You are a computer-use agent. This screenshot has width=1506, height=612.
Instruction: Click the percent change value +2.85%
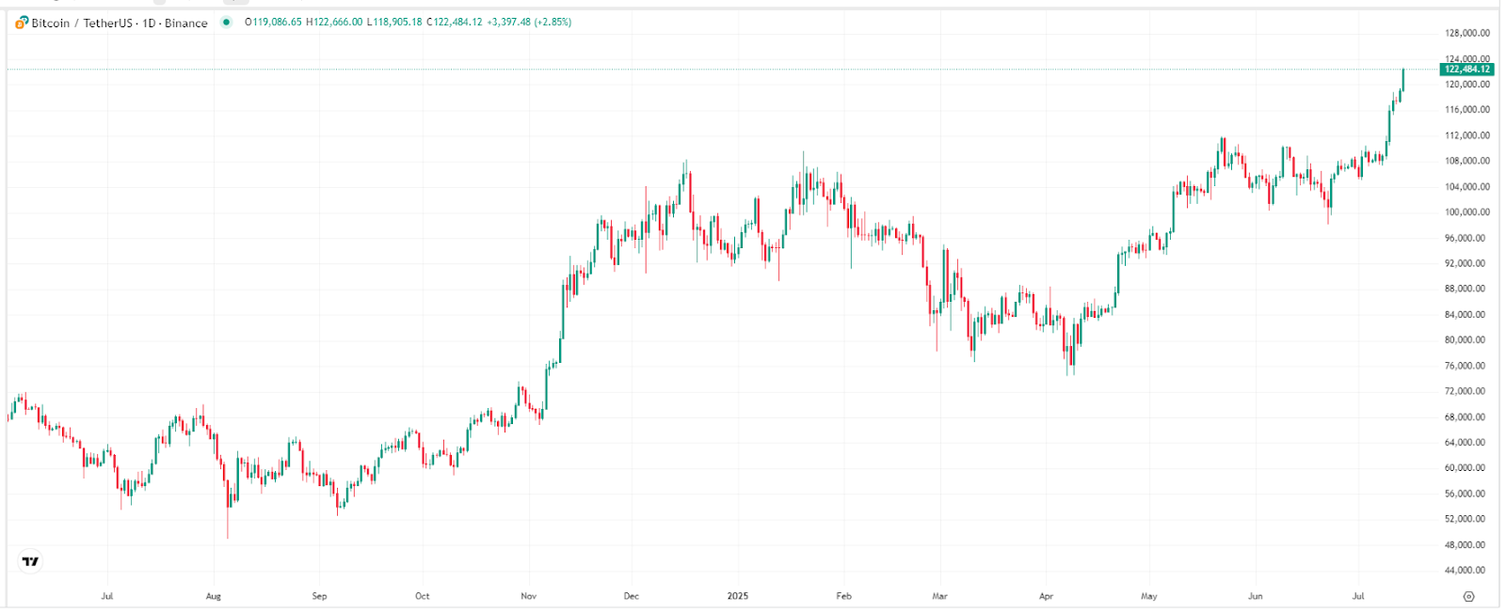553,23
